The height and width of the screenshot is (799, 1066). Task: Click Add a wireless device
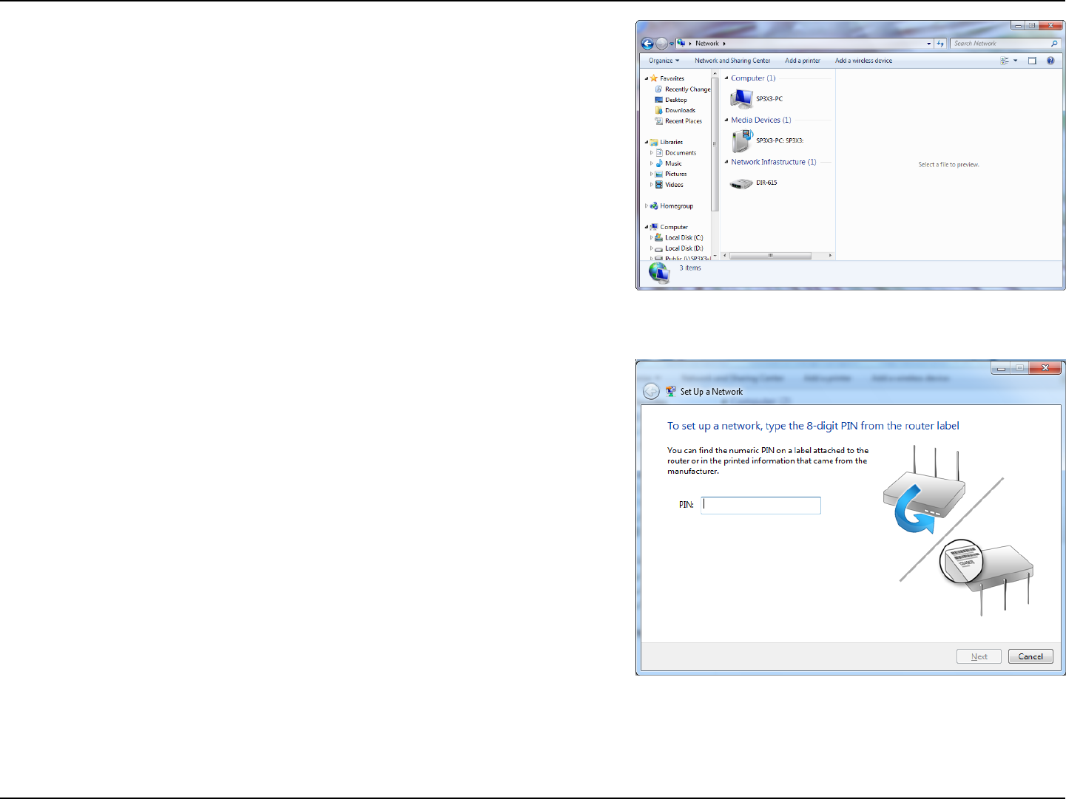(863, 61)
